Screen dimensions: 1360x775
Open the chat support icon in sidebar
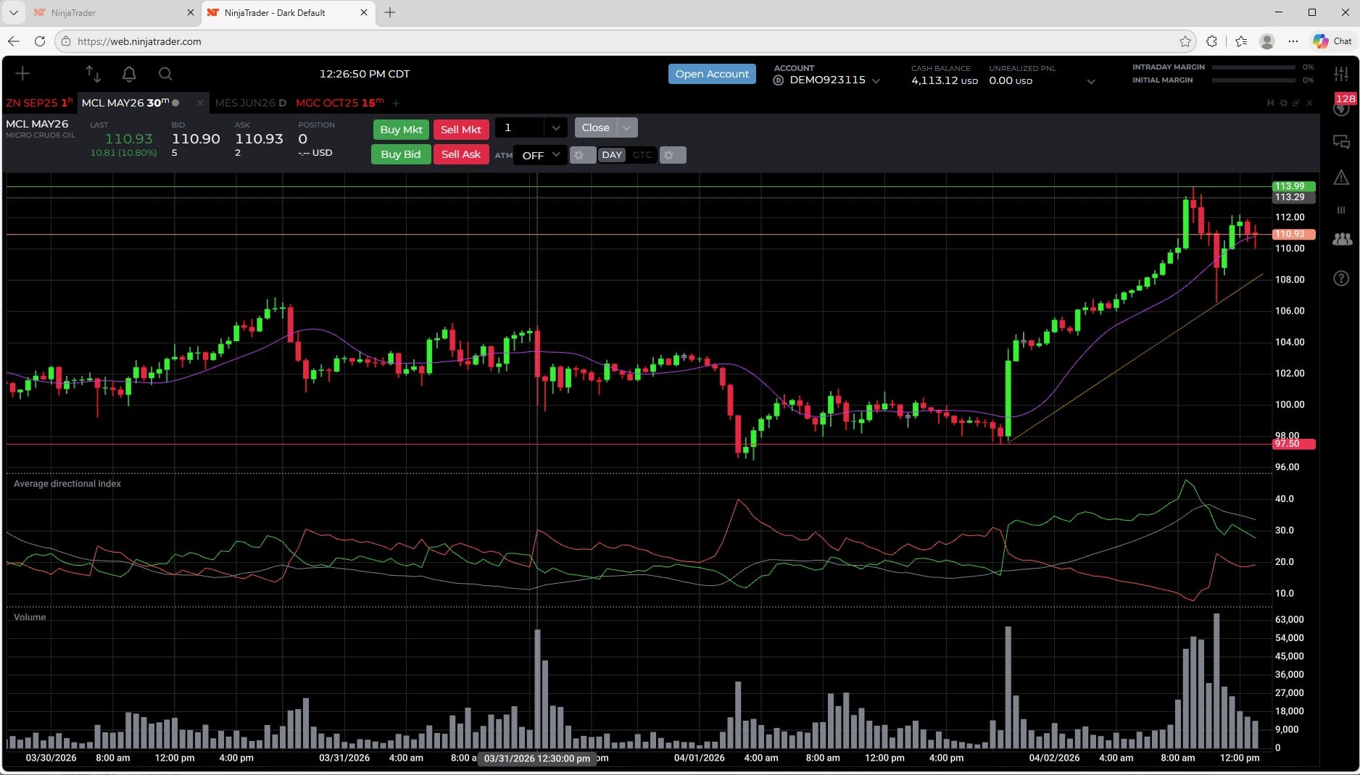1342,142
